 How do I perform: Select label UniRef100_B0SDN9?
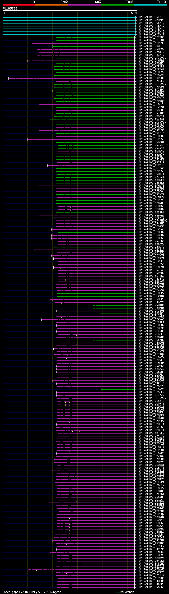click(152, 564)
